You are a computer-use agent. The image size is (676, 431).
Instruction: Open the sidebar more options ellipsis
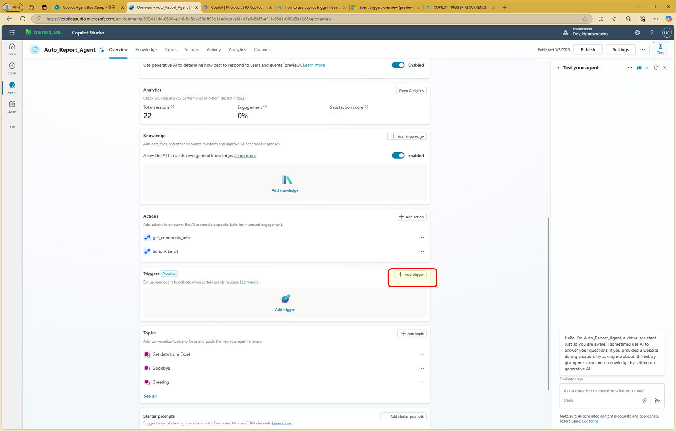[x=12, y=127]
